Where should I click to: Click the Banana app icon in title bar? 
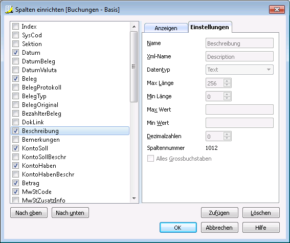click(9, 9)
